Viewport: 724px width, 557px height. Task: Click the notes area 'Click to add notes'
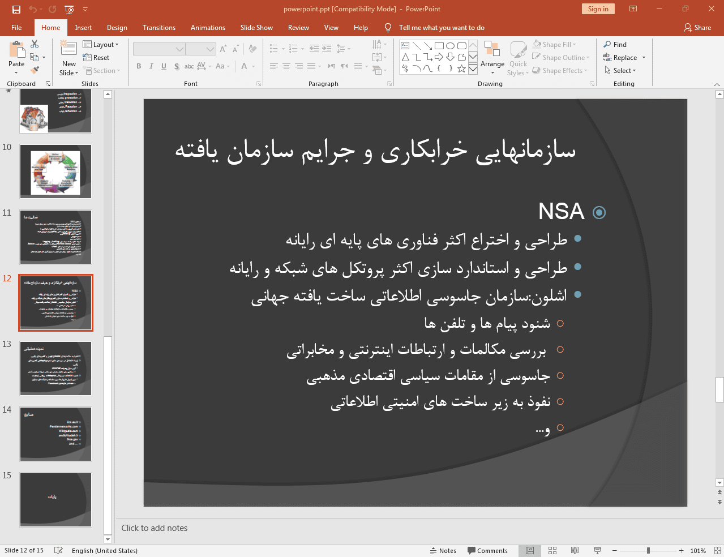[x=155, y=528]
